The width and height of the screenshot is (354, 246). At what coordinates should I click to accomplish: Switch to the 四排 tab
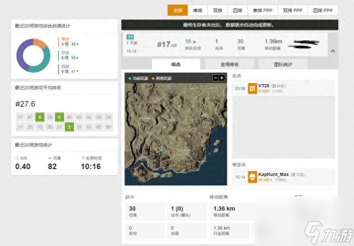tap(237, 11)
